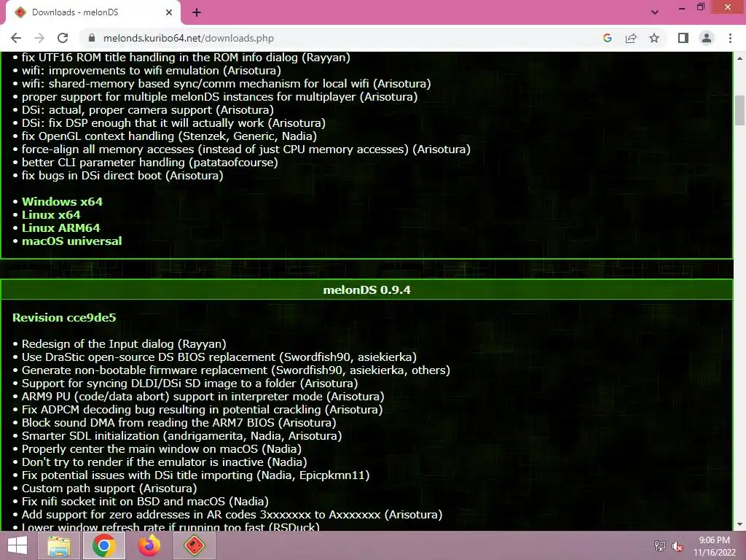Click 'fix bugs in DSi direct boot' line
Screen dimensions: 746x560
(122, 175)
